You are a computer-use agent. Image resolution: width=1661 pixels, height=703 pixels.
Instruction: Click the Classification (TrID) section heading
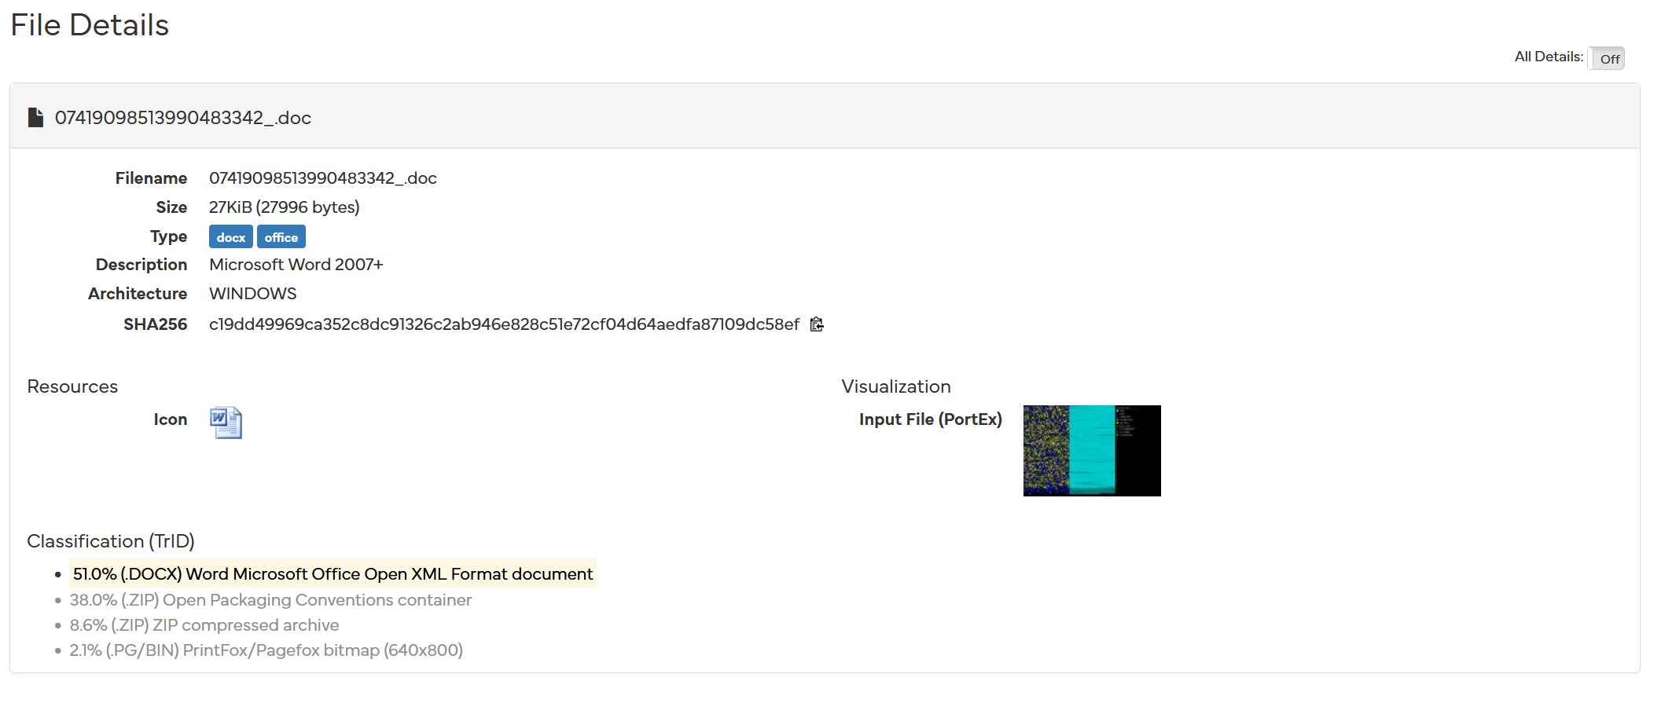pyautogui.click(x=111, y=541)
